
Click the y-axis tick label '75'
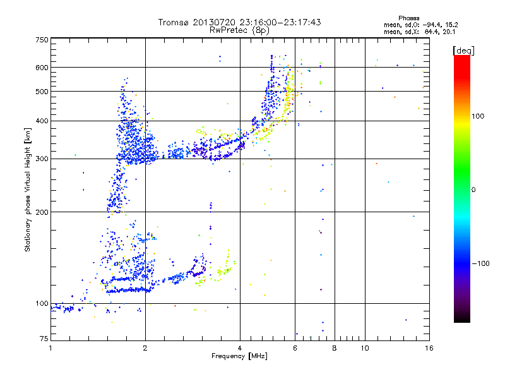[44, 339]
